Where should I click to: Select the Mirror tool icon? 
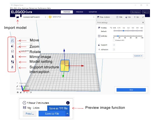[x=12, y=56]
